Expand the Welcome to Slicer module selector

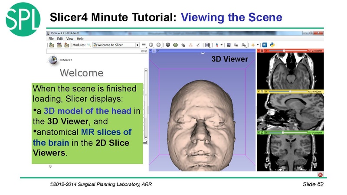(116, 45)
